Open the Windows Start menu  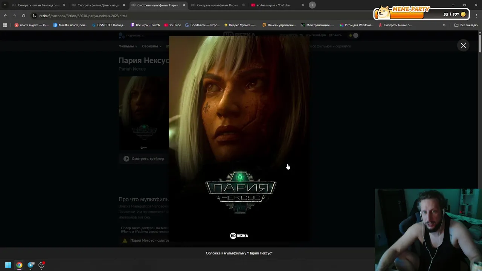point(8,265)
